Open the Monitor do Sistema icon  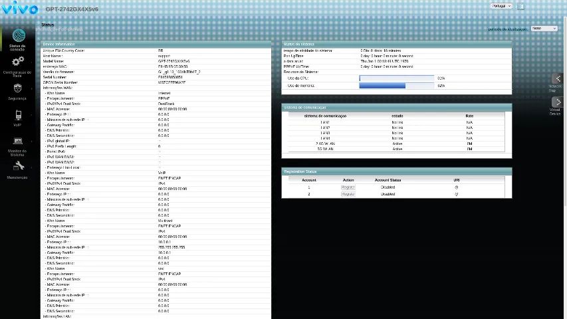tap(18, 141)
